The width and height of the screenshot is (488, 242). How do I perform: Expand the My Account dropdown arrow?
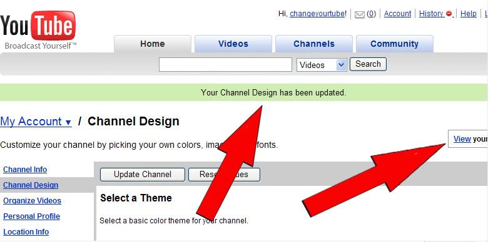68,122
